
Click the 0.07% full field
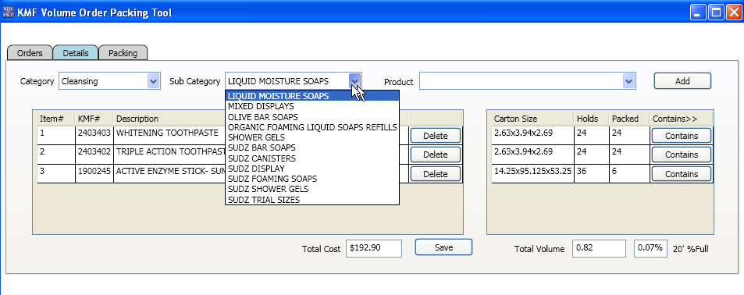pyautogui.click(x=650, y=248)
